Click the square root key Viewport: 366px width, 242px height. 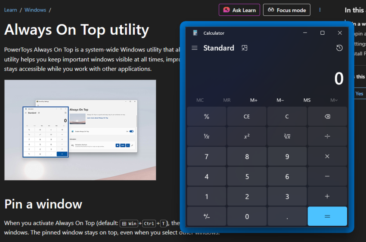[287, 136]
